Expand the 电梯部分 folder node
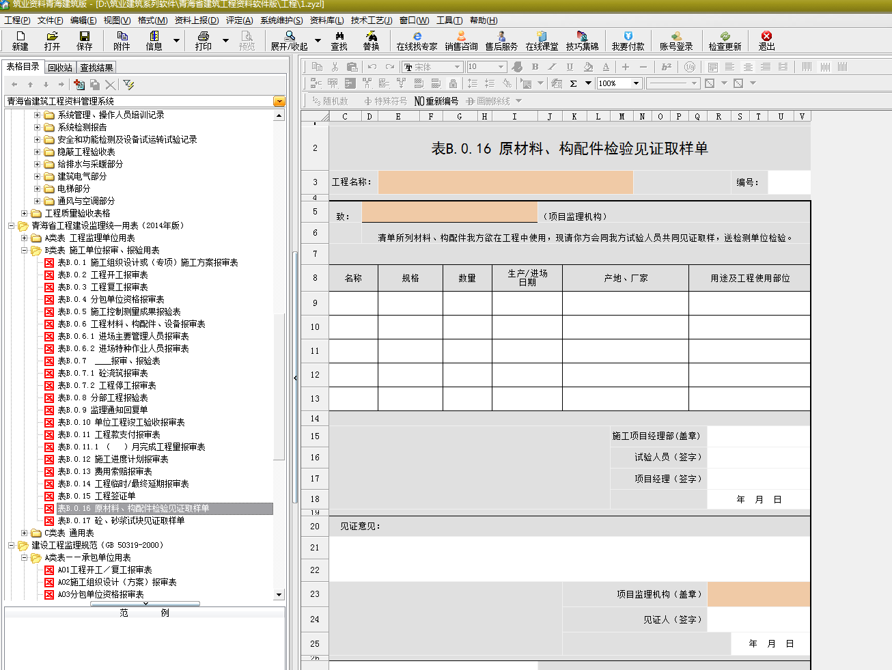The height and width of the screenshot is (670, 892). [x=38, y=189]
